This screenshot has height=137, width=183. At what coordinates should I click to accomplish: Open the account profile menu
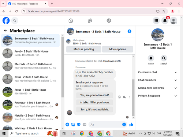pyautogui.click(x=173, y=20)
